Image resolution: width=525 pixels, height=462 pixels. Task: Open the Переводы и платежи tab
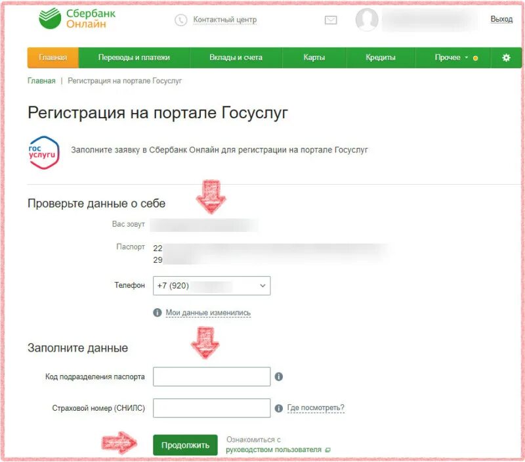tap(134, 58)
